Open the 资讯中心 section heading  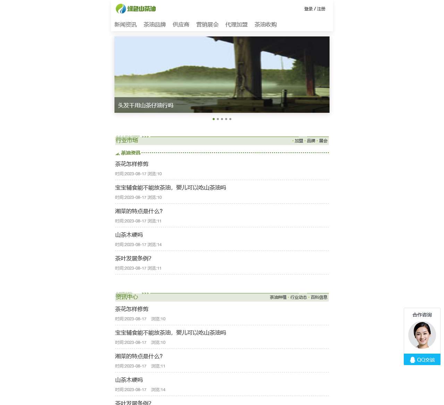pos(127,297)
